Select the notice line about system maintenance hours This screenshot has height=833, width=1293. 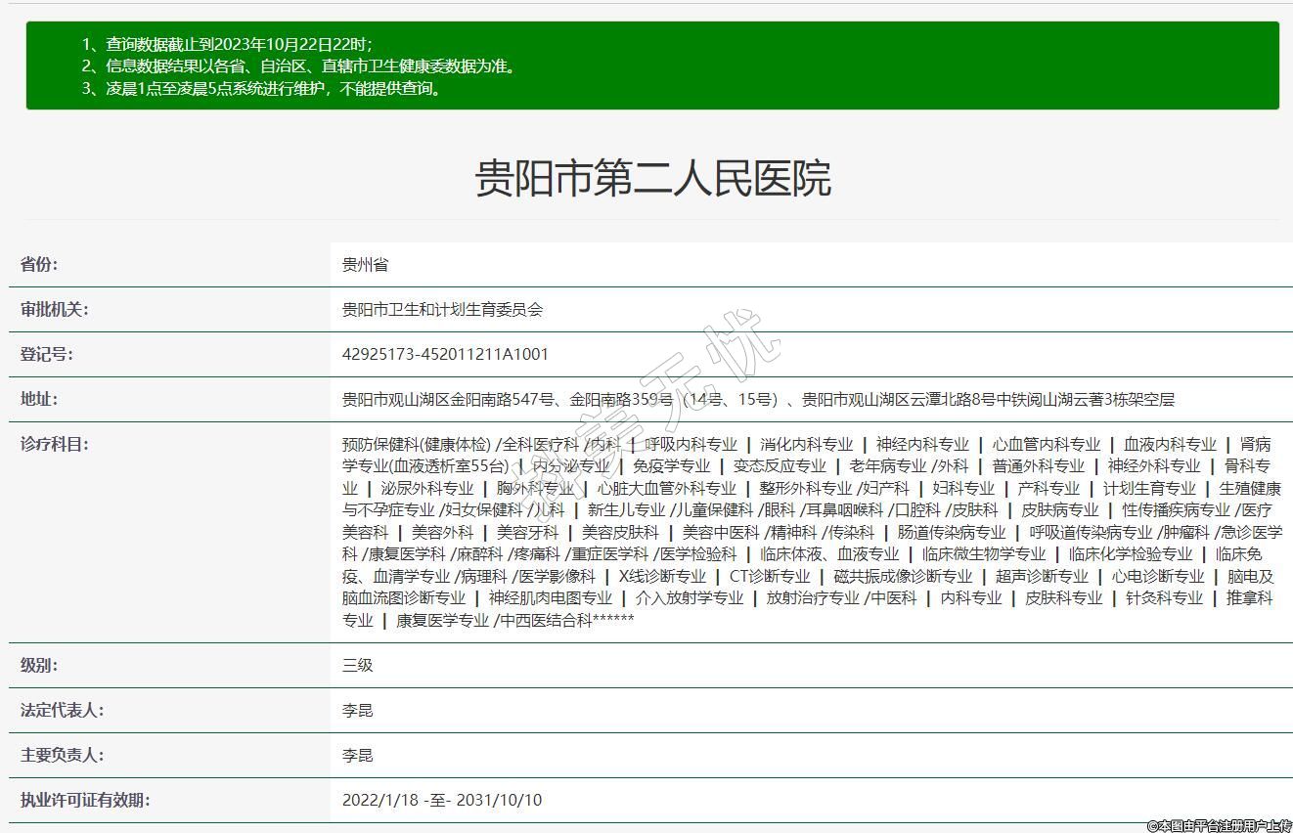(276, 89)
